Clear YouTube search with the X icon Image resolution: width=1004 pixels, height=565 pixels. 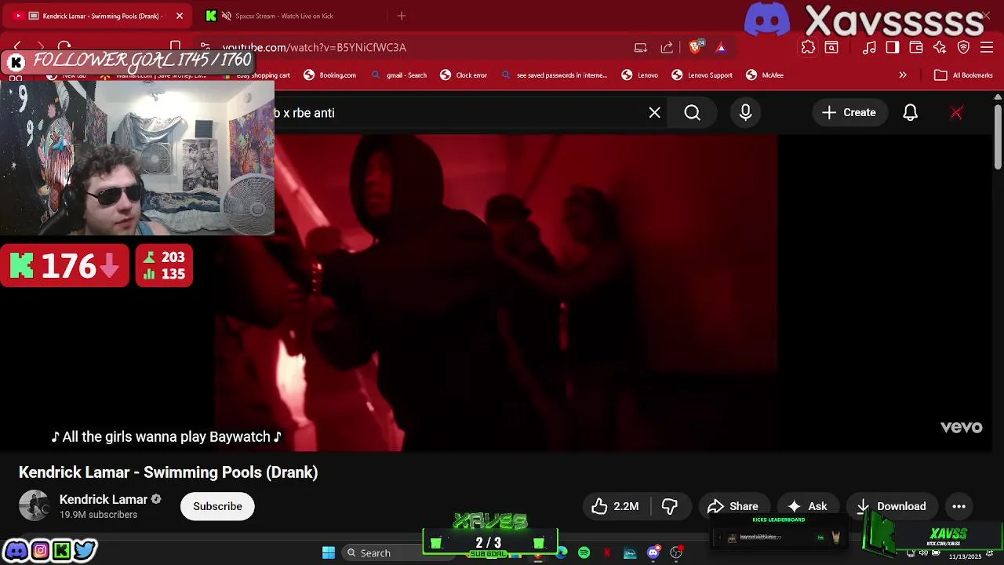pyautogui.click(x=655, y=113)
